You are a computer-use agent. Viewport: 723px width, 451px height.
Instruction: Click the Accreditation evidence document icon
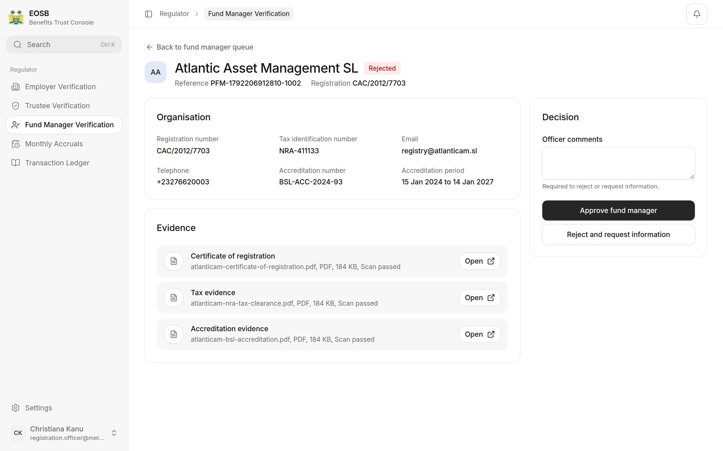173,334
